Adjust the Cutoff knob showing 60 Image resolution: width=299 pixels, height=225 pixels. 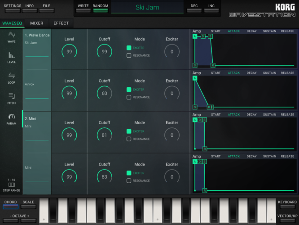(x=104, y=93)
